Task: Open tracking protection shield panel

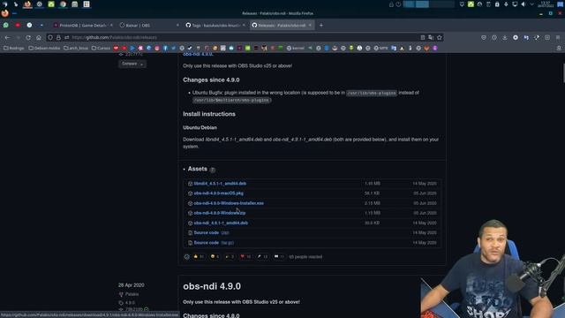Action: (50, 37)
